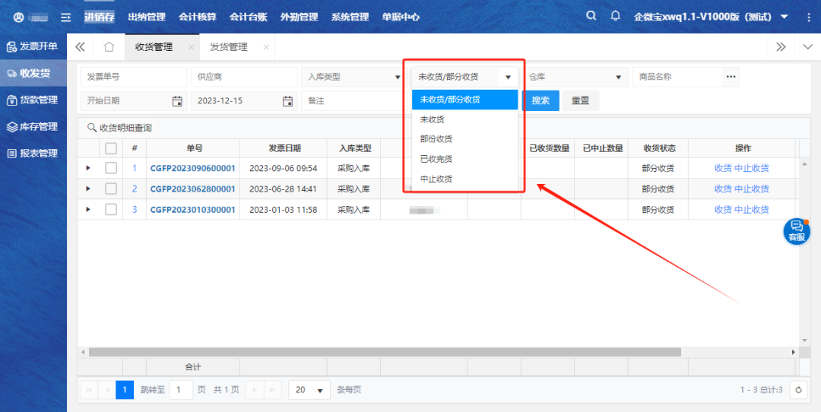This screenshot has height=412, width=821.
Task: Choose 已收完货 from status list
Action: 436,159
